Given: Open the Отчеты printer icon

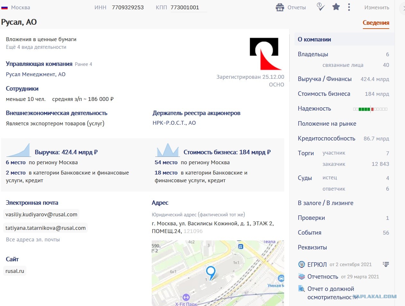Looking at the screenshot, I should tap(280, 7).
